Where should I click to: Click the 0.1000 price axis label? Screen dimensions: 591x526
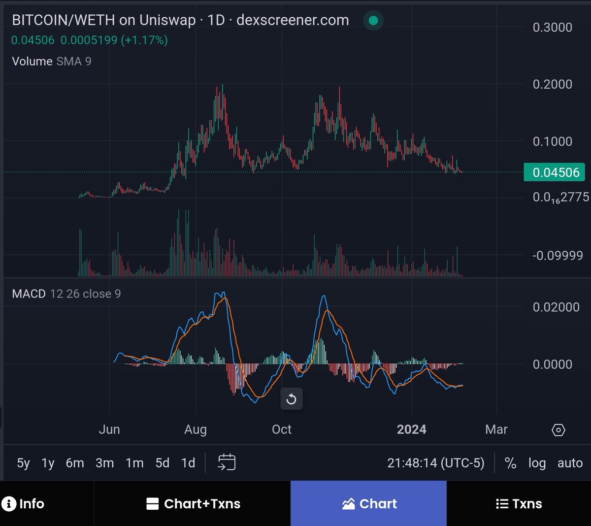coord(553,141)
